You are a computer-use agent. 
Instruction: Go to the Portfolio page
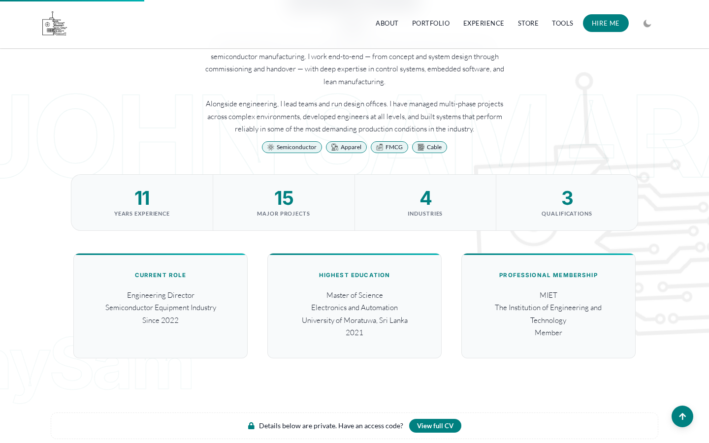tap(431, 23)
